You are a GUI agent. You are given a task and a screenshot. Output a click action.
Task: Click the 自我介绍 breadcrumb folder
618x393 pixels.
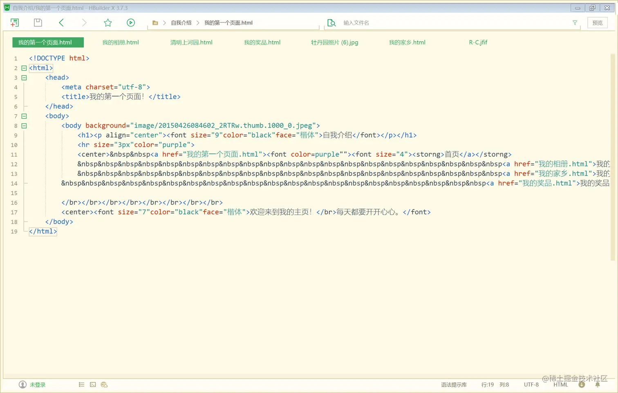pyautogui.click(x=181, y=23)
